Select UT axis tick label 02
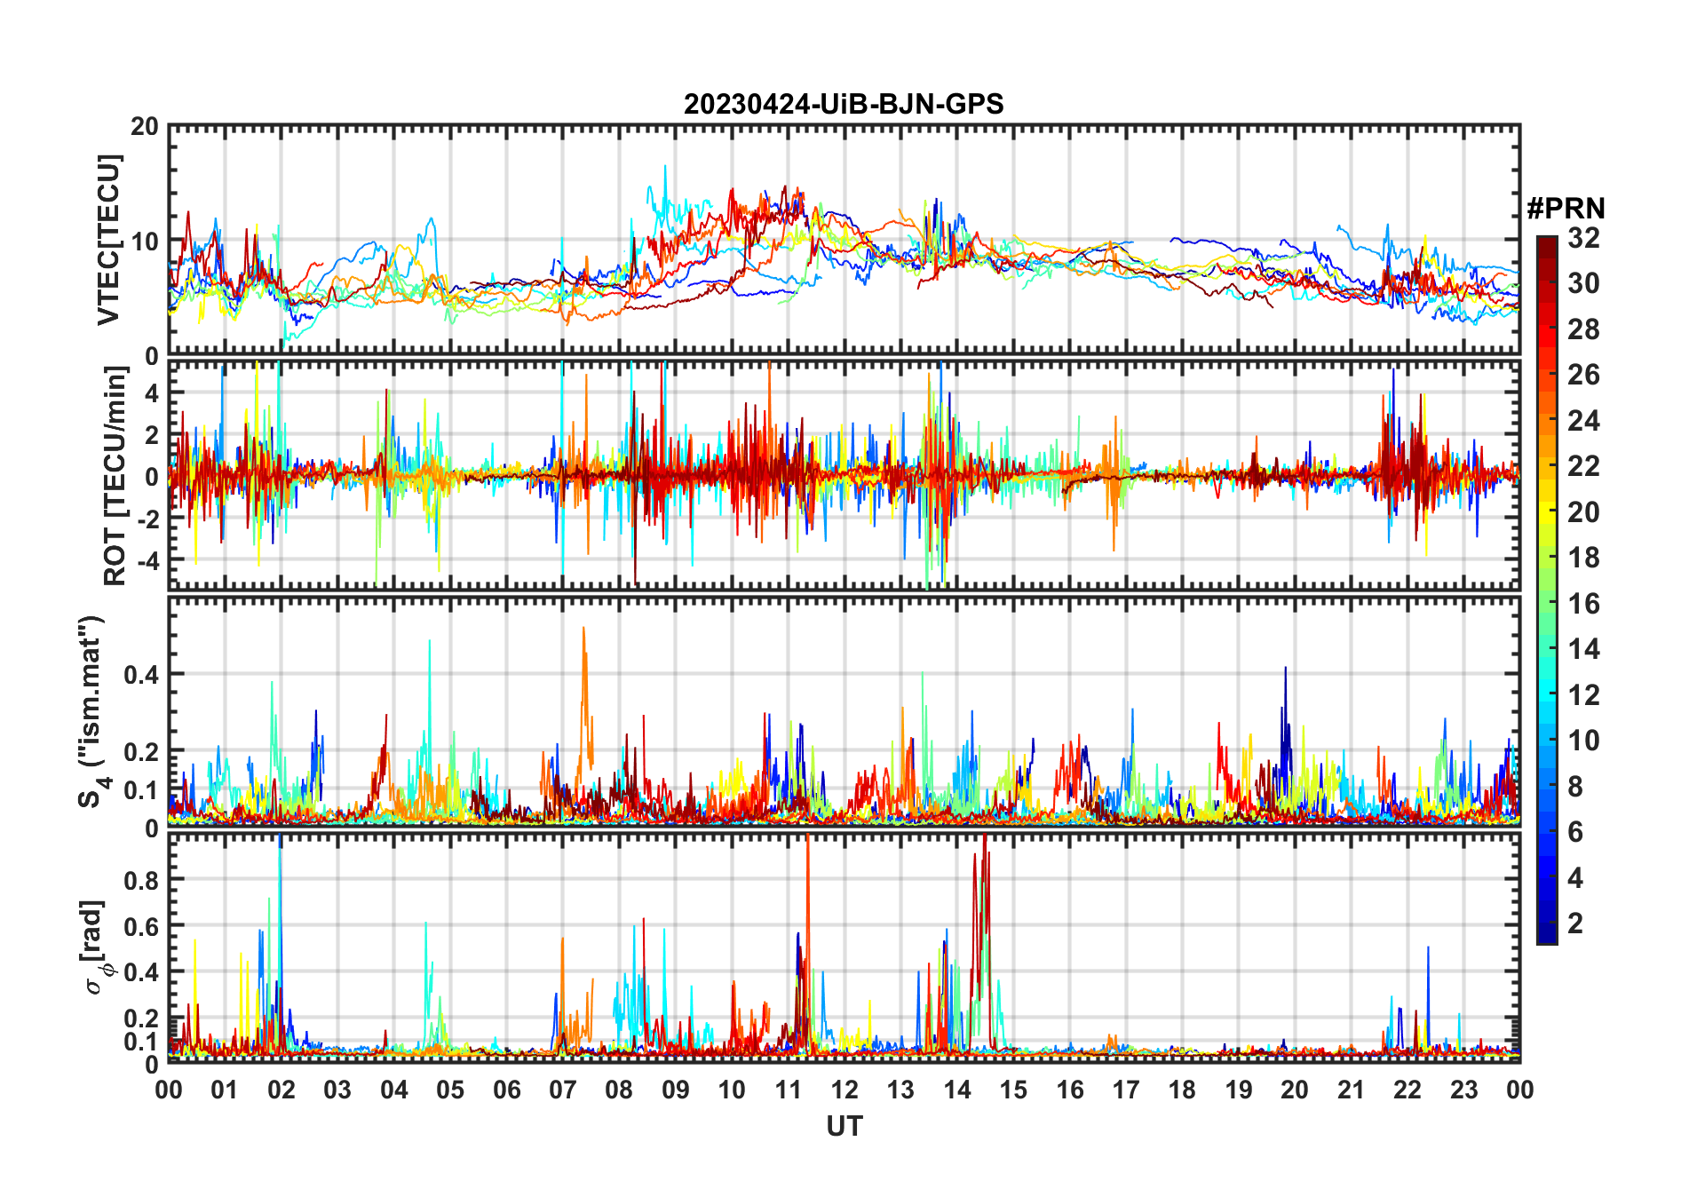 [x=281, y=1090]
